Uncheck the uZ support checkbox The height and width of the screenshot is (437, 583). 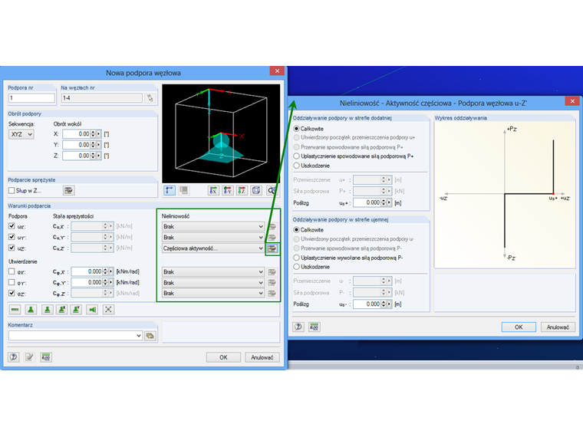pyautogui.click(x=12, y=248)
